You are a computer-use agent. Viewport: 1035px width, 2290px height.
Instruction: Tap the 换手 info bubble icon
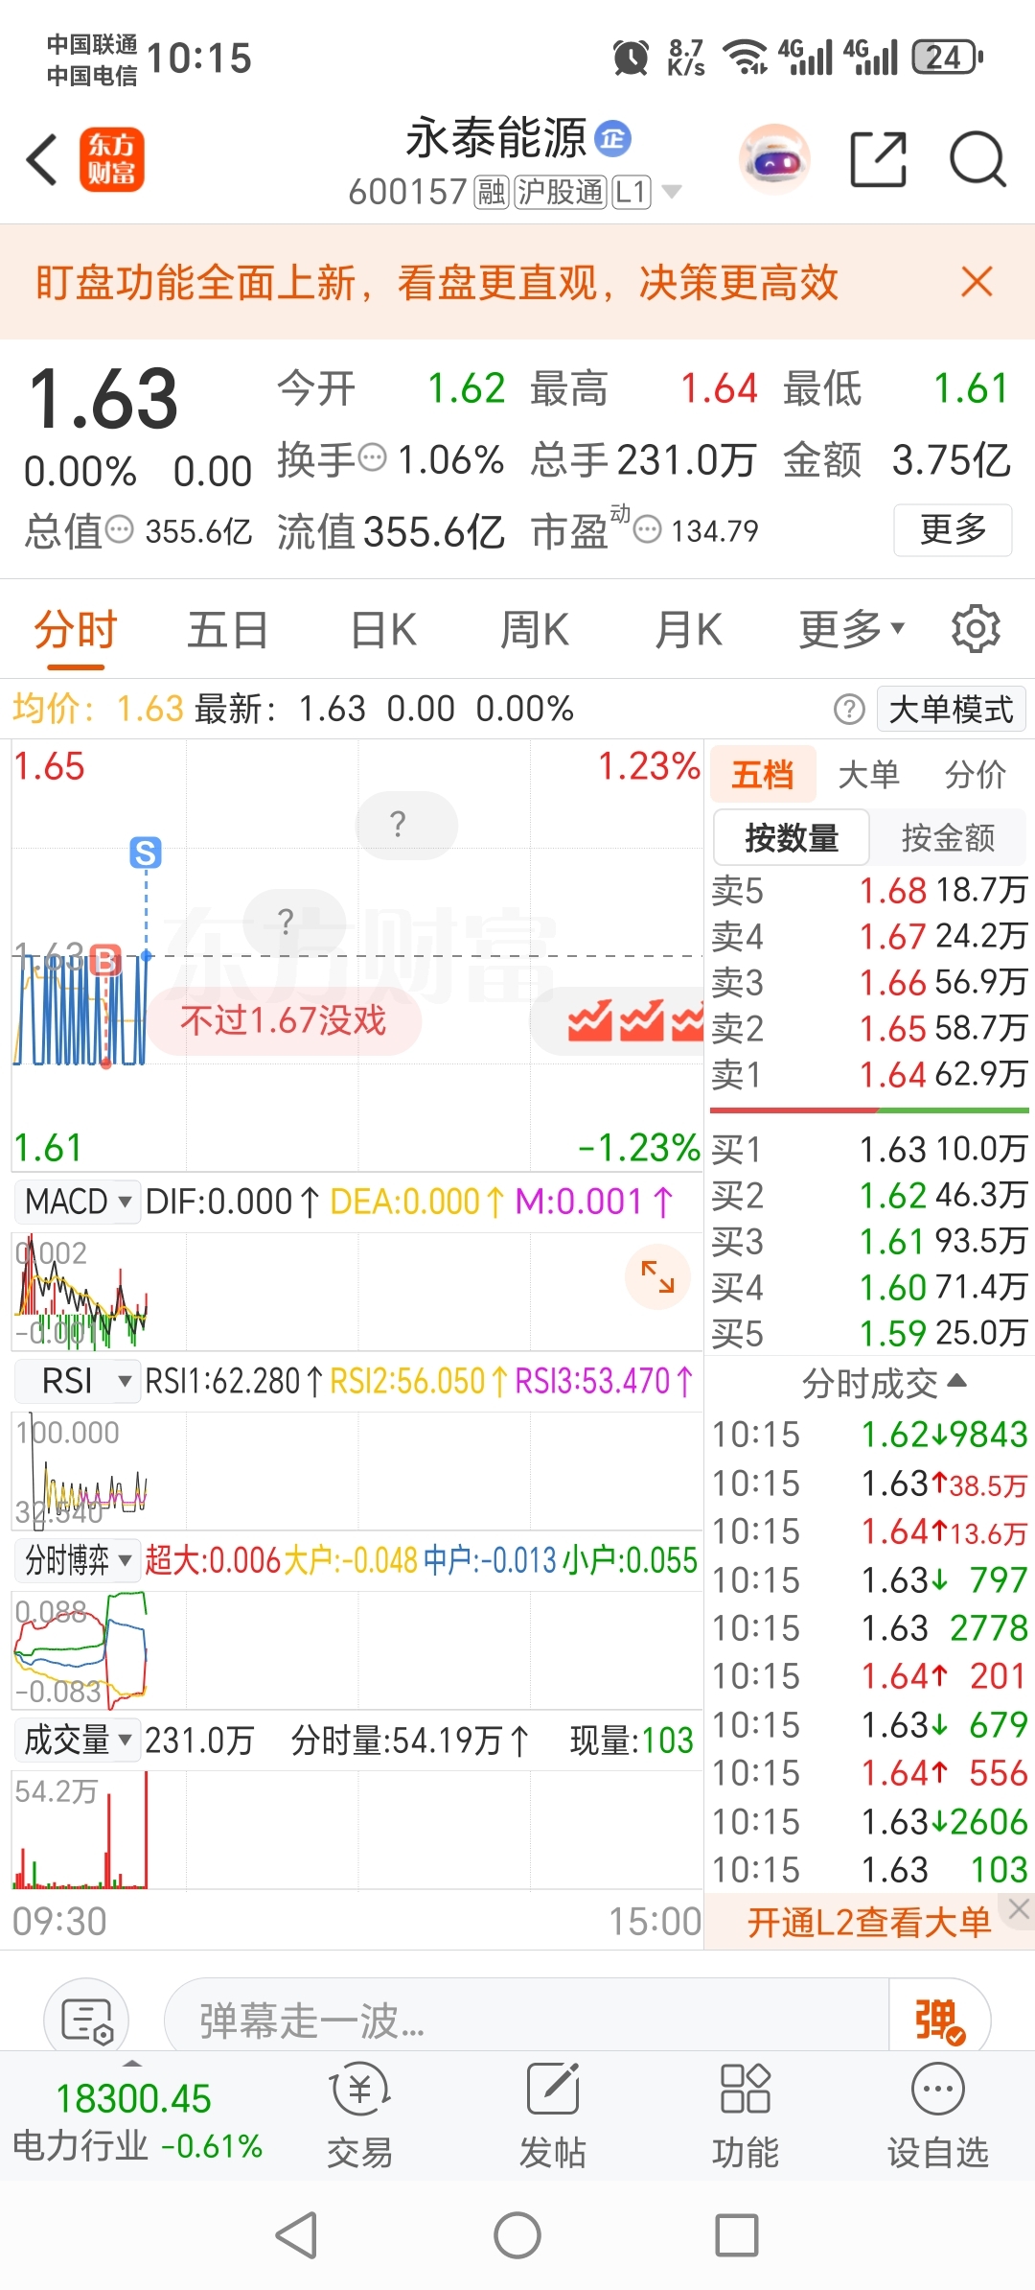372,458
